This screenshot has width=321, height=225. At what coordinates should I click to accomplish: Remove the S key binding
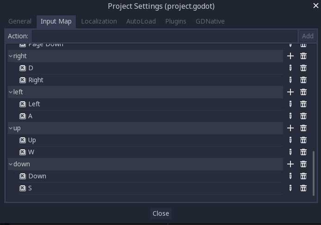click(303, 188)
